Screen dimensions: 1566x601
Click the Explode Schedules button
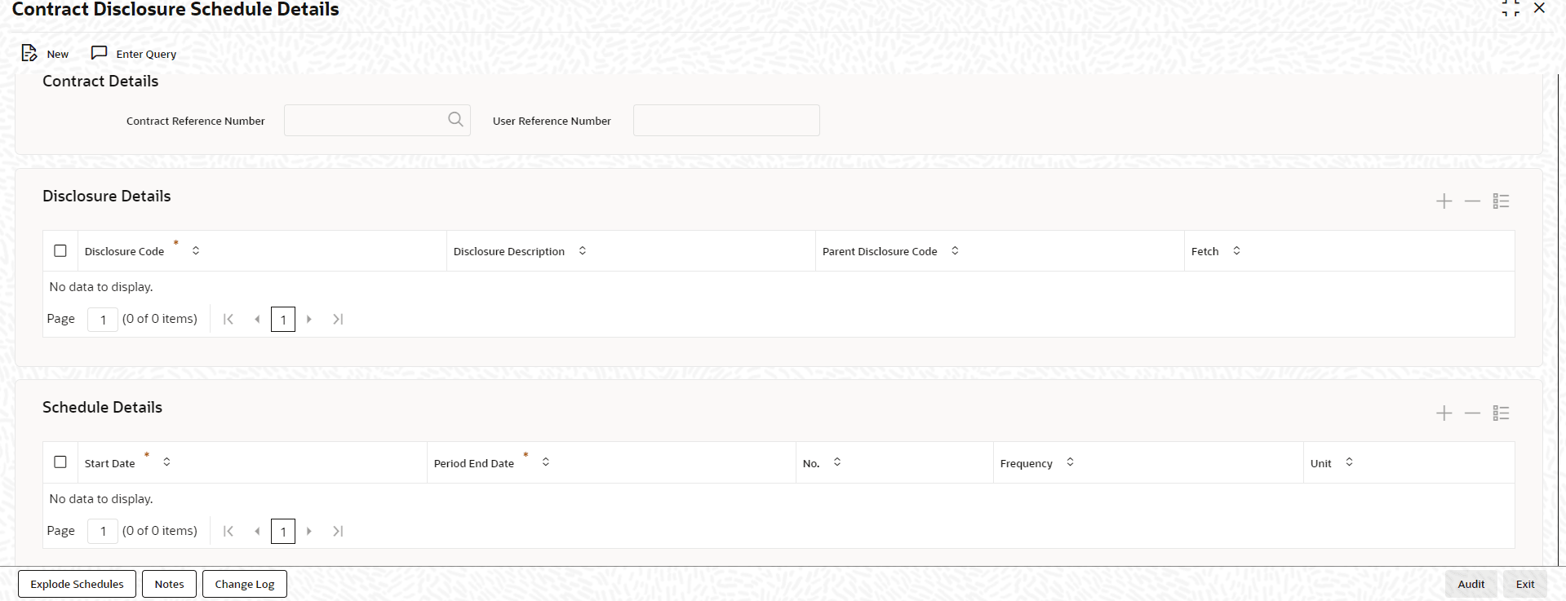[x=77, y=584]
